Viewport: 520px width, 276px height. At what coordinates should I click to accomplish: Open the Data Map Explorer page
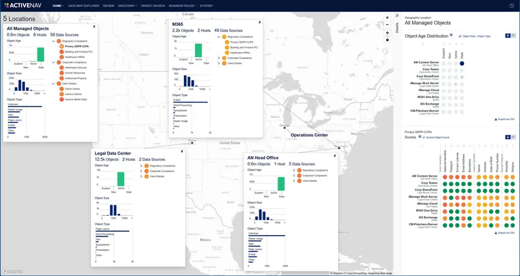point(83,5)
